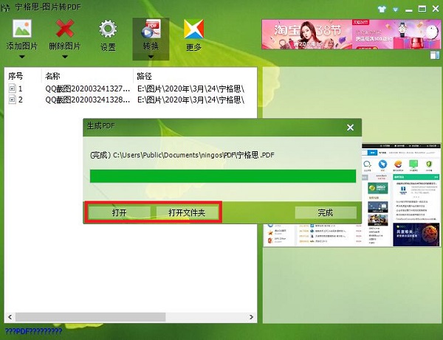Click the file icon of row 1
The height and width of the screenshot is (340, 443).
(x=12, y=89)
